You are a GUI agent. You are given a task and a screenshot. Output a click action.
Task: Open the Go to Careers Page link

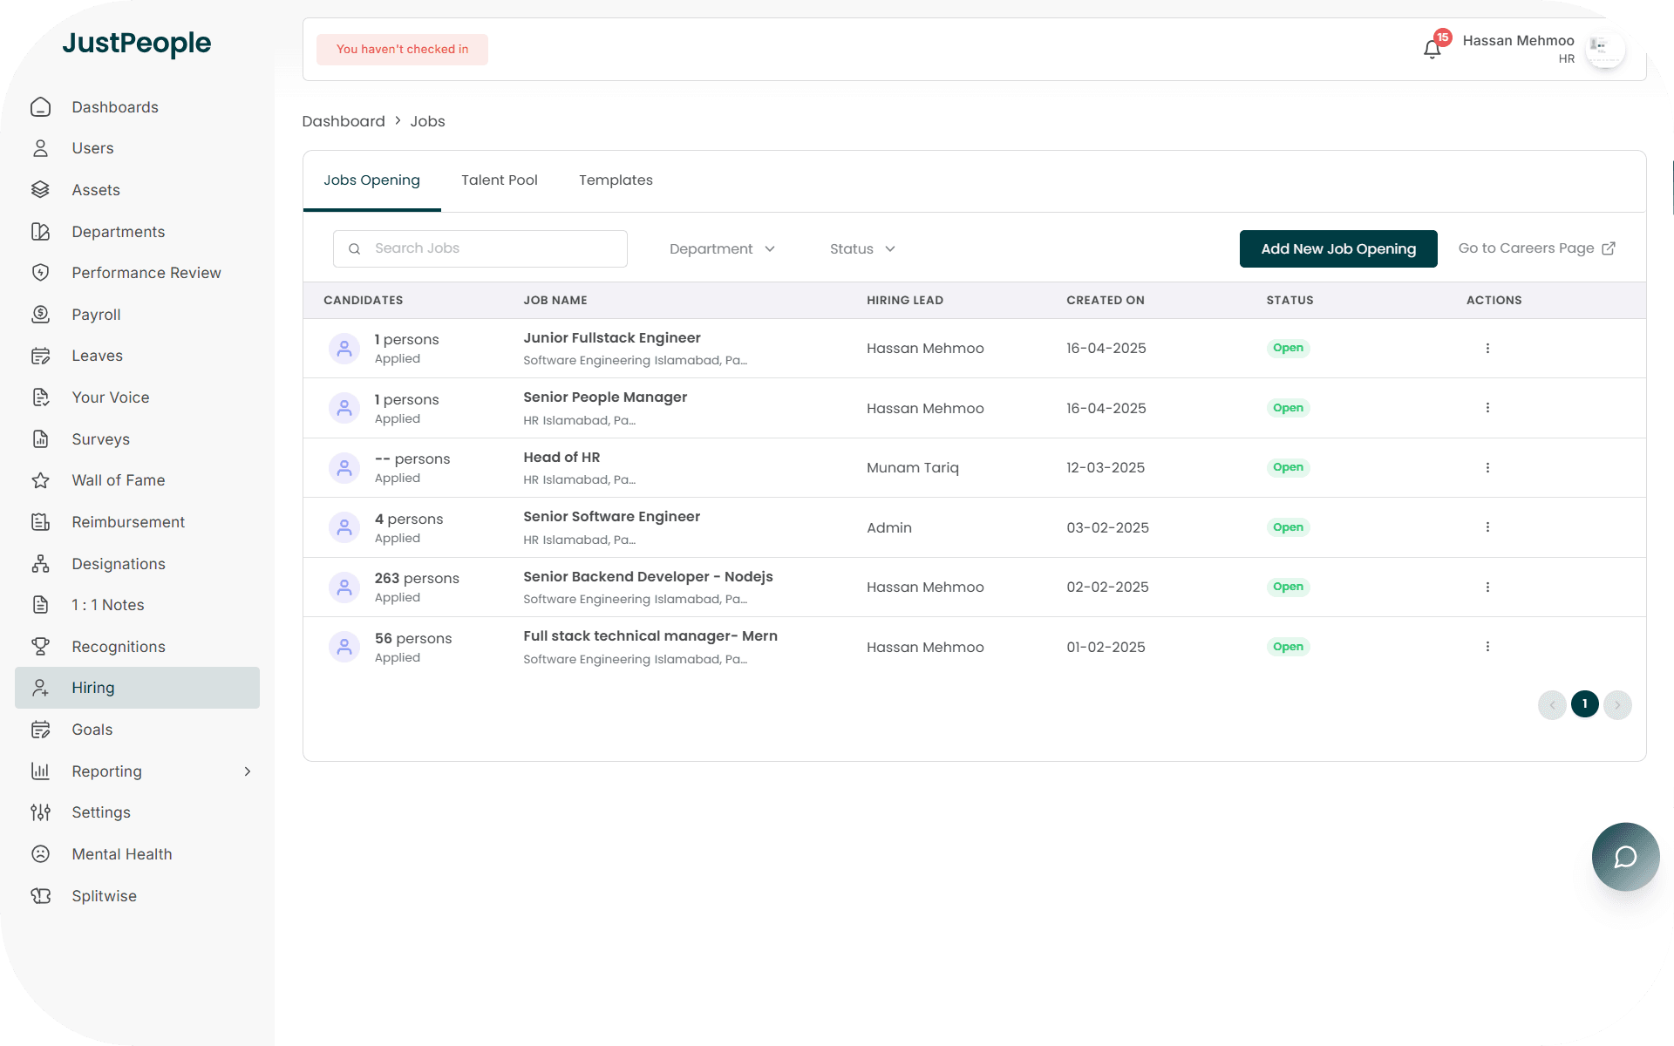coord(1536,248)
